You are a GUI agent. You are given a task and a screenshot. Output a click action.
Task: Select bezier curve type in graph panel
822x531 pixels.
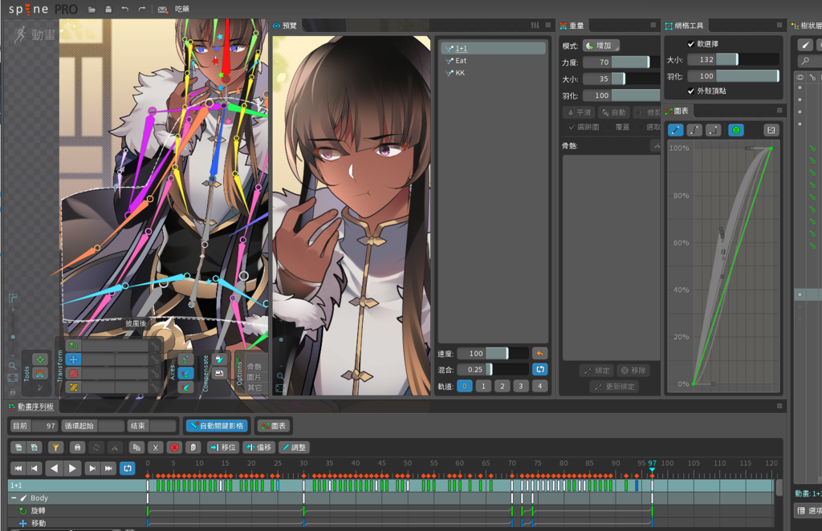point(694,130)
